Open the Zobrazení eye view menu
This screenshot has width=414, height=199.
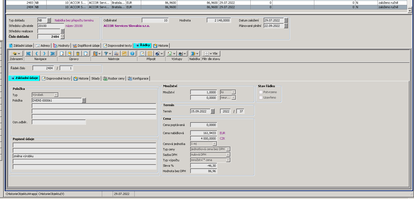[x=16, y=53]
